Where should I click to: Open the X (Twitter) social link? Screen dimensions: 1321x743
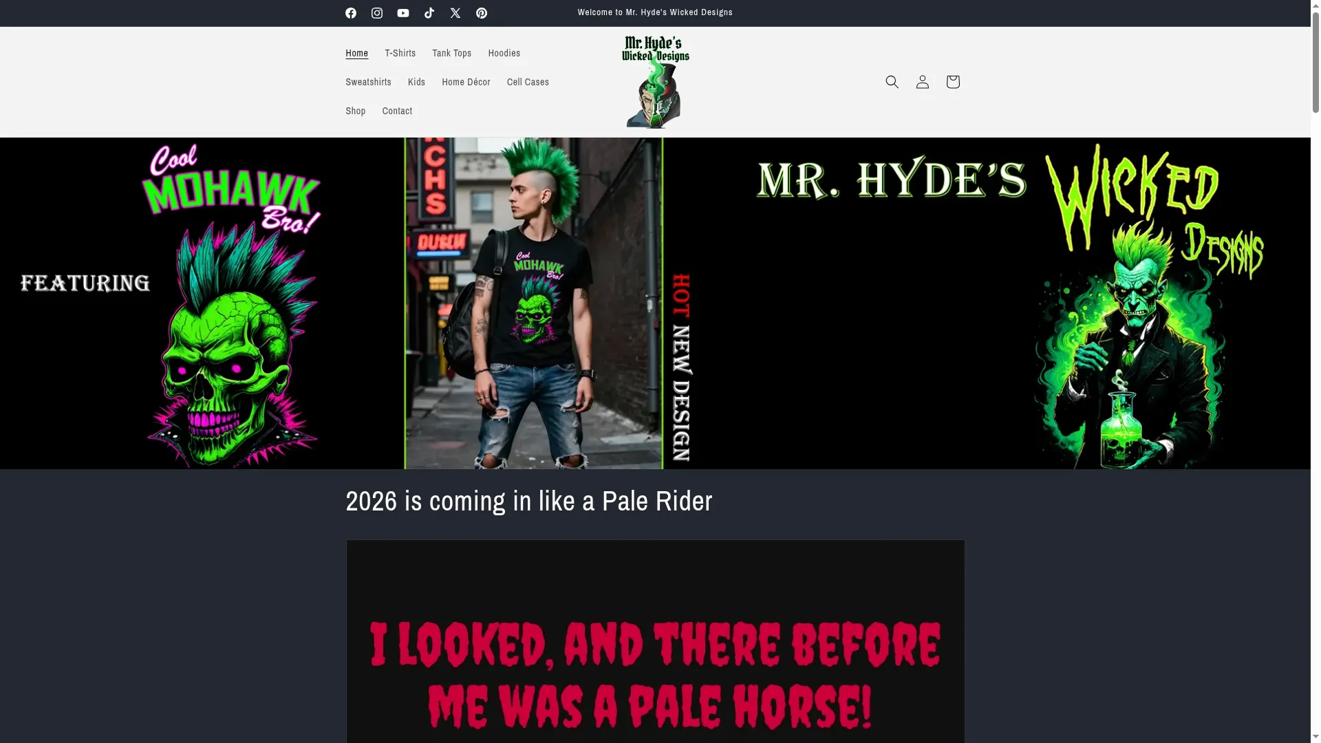coord(455,13)
